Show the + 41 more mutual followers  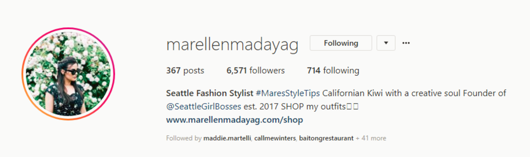(x=371, y=138)
